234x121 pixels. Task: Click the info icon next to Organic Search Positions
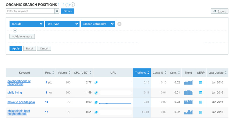point(73,5)
